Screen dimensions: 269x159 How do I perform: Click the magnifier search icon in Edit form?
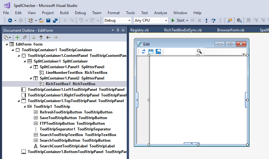(x=199, y=51)
